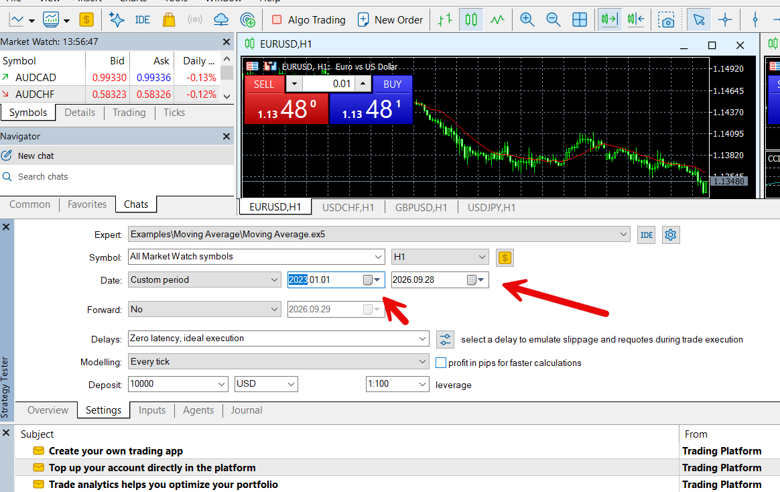Viewport: 780px width, 492px height.
Task: Toggle Algo Trading on
Action: tap(309, 20)
